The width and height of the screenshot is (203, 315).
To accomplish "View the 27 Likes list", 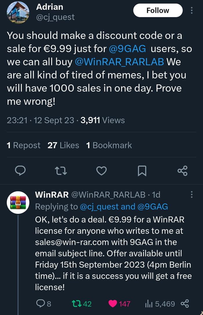I will click(x=63, y=145).
